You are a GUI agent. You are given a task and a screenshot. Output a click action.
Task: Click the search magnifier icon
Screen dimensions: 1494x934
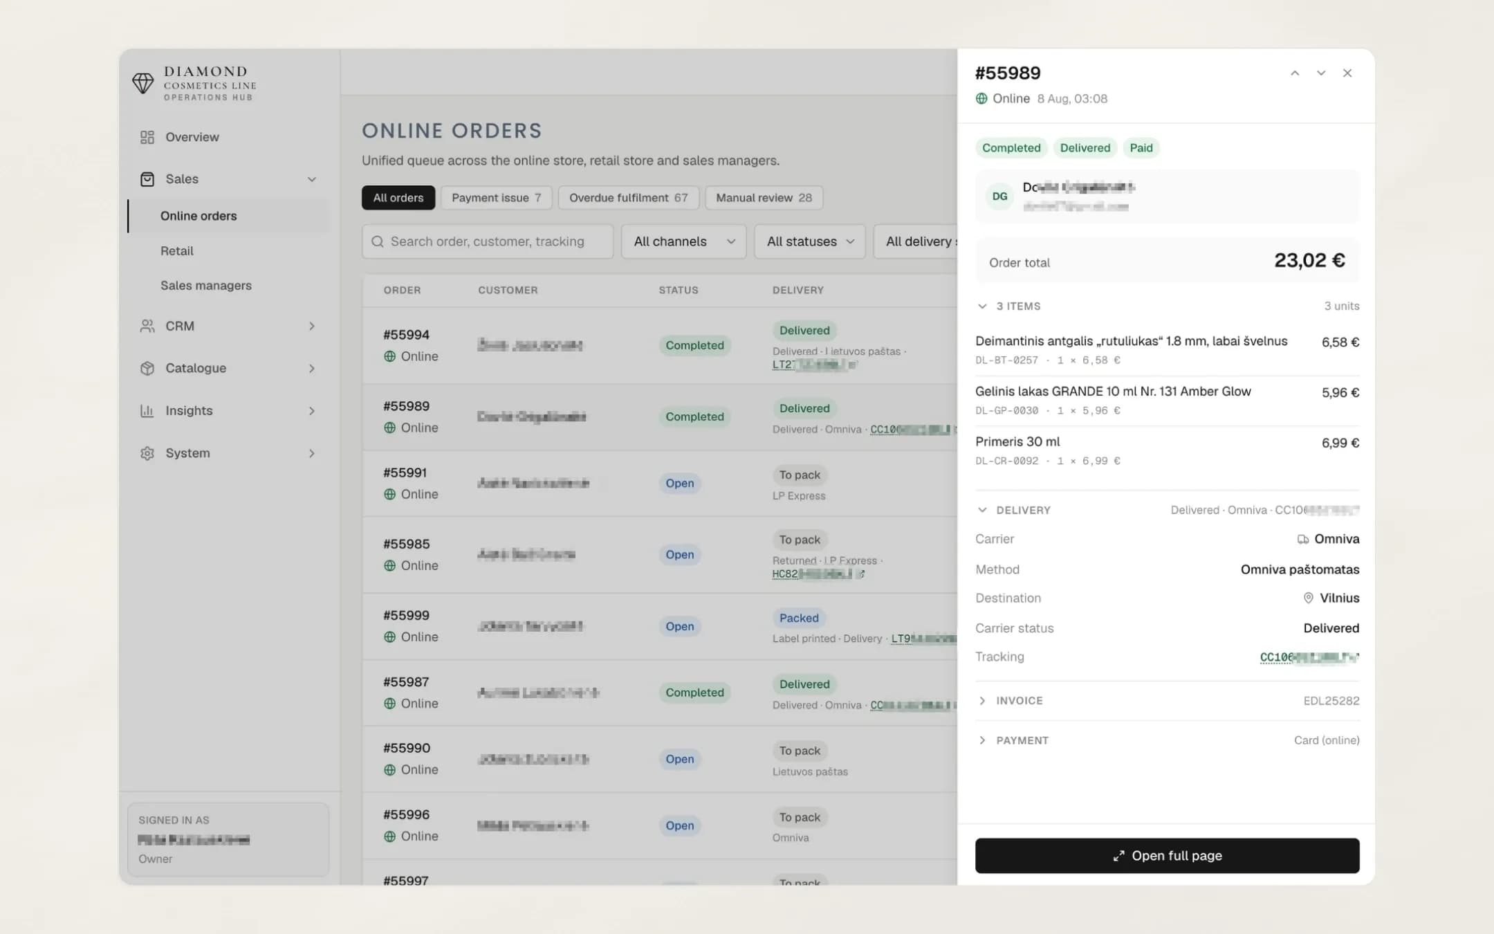(x=378, y=241)
